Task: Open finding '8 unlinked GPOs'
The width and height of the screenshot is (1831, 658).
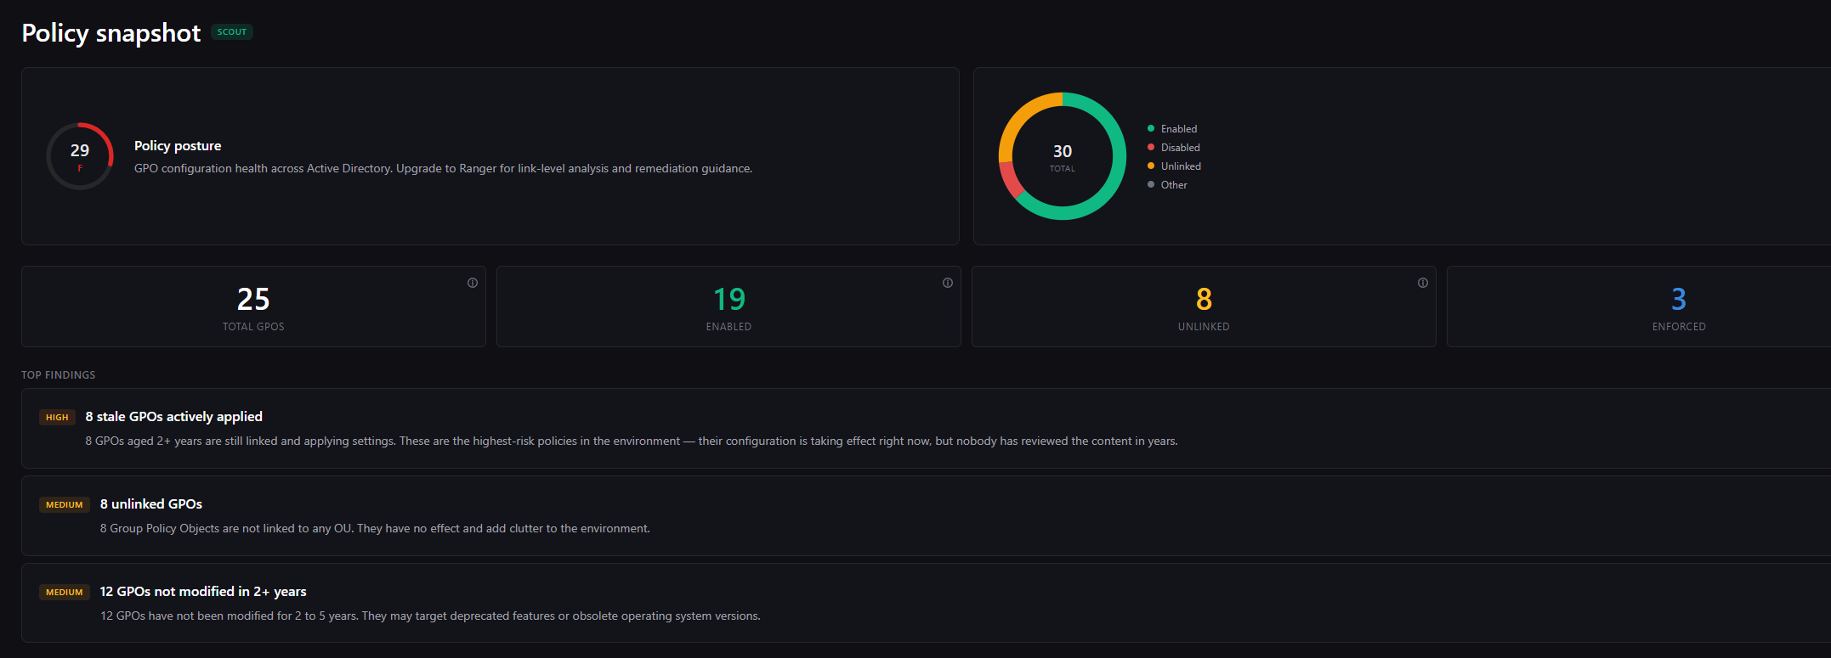Action: (926, 515)
